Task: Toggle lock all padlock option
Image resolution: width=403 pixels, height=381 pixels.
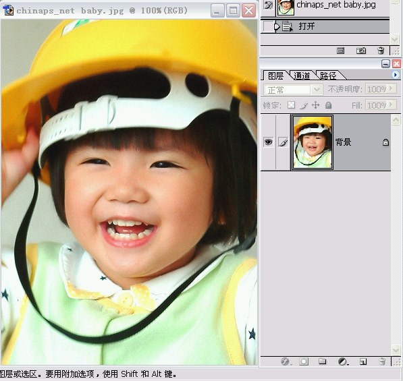Action: coord(328,105)
